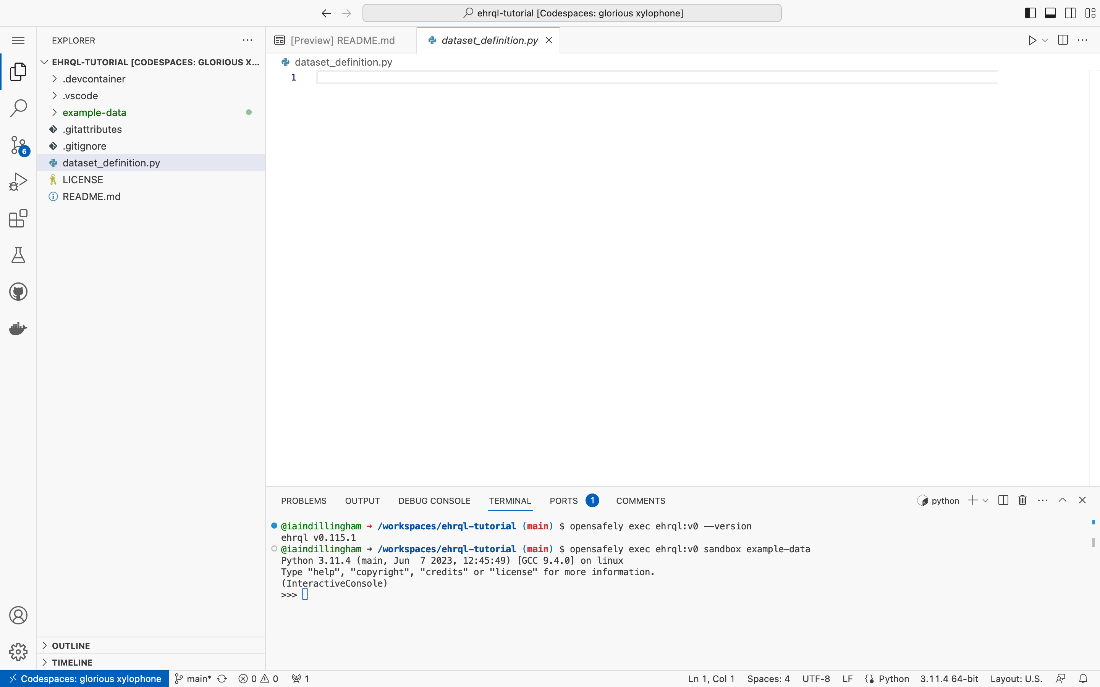The height and width of the screenshot is (687, 1100).
Task: Click the command center search box
Action: [x=572, y=13]
